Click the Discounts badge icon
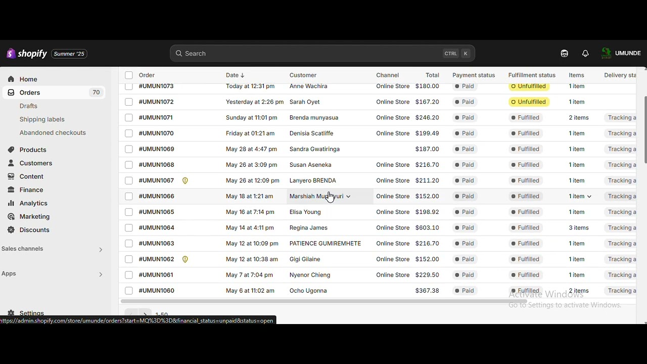The image size is (647, 364). click(x=11, y=230)
